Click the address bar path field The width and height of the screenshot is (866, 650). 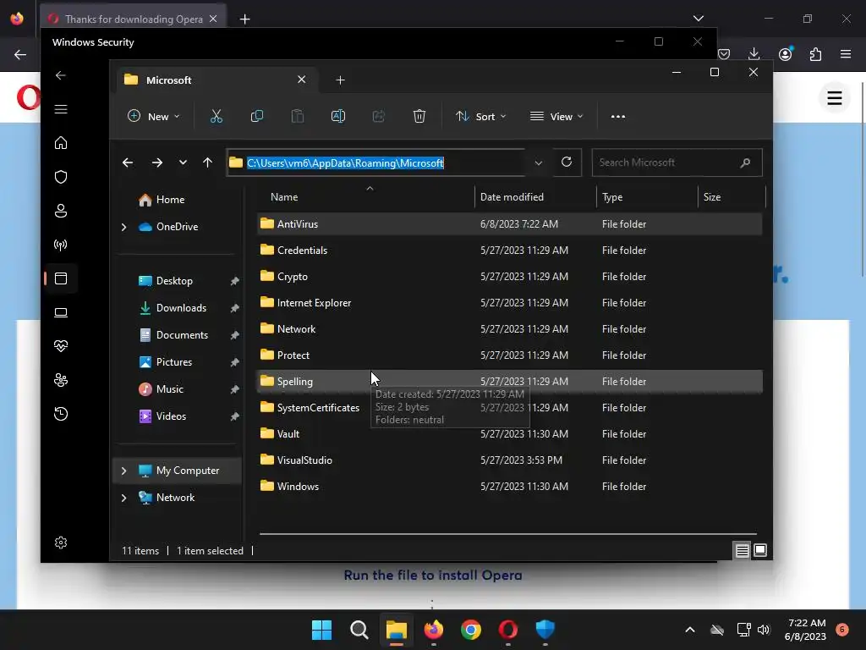click(376, 163)
